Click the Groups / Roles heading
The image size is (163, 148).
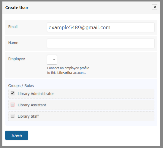click(21, 86)
